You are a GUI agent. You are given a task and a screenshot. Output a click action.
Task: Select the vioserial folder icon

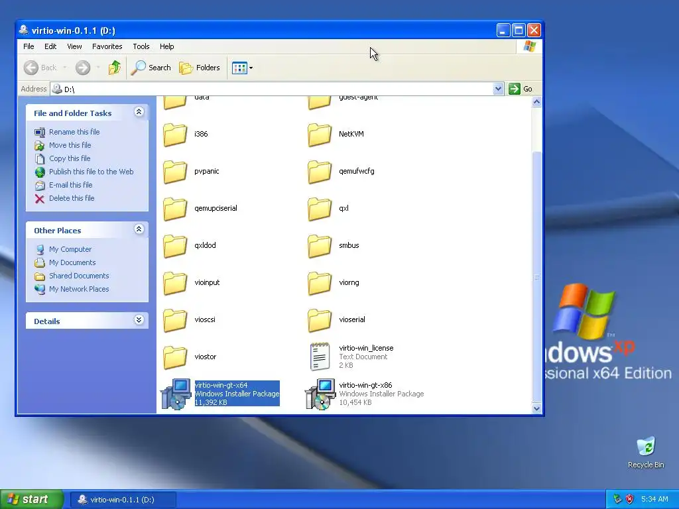pos(320,320)
